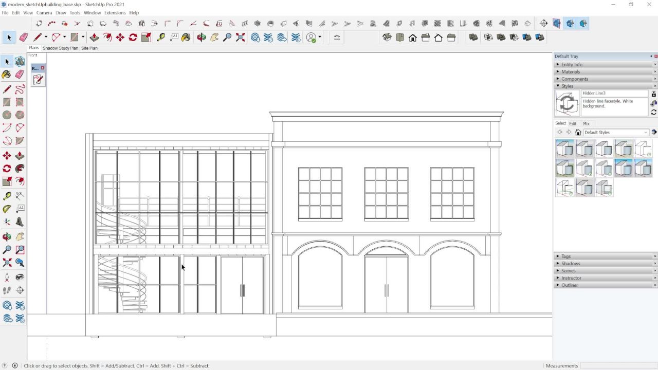Collapse the Styles panel
The width and height of the screenshot is (658, 370).
pyautogui.click(x=567, y=86)
